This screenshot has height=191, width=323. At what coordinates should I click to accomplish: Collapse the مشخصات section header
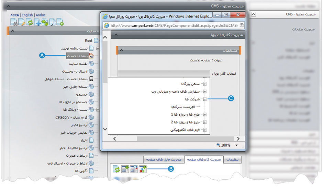point(121,50)
